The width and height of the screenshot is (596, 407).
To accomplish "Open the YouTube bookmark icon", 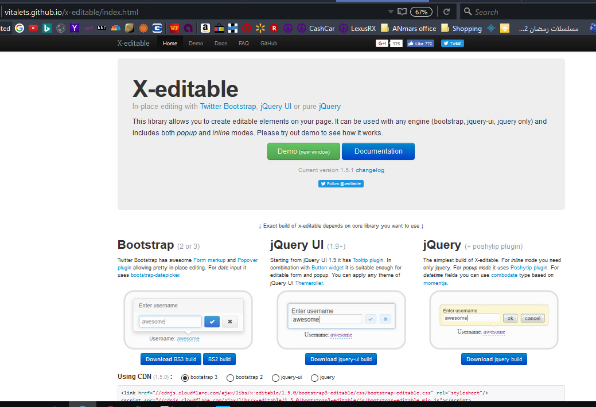I will 33,28.
